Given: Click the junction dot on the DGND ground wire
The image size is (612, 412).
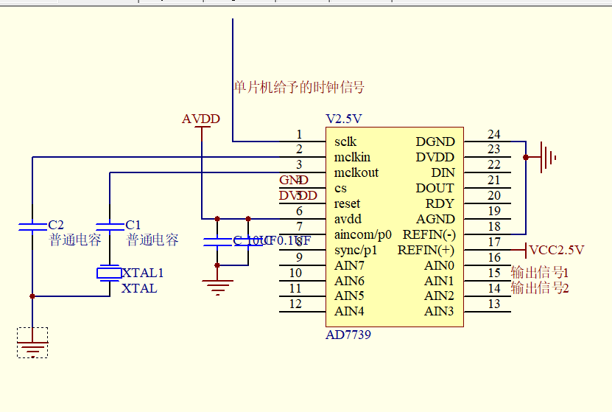Looking at the screenshot, I should point(526,158).
